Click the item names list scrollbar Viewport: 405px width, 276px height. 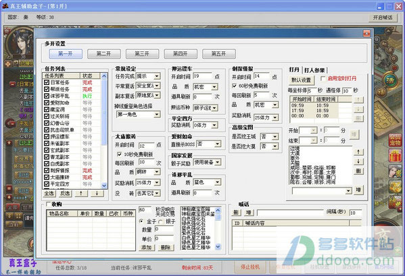tap(218, 228)
